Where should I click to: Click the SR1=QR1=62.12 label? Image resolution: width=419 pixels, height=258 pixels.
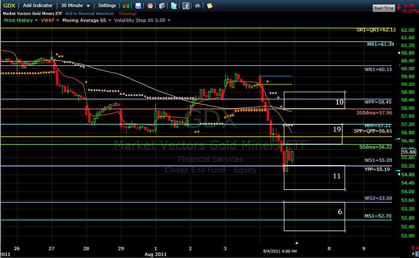pyautogui.click(x=376, y=30)
